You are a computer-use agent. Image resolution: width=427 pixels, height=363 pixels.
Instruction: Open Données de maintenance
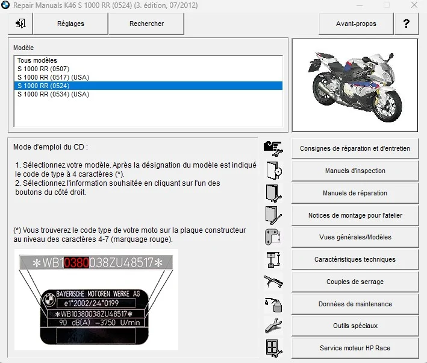(355, 304)
